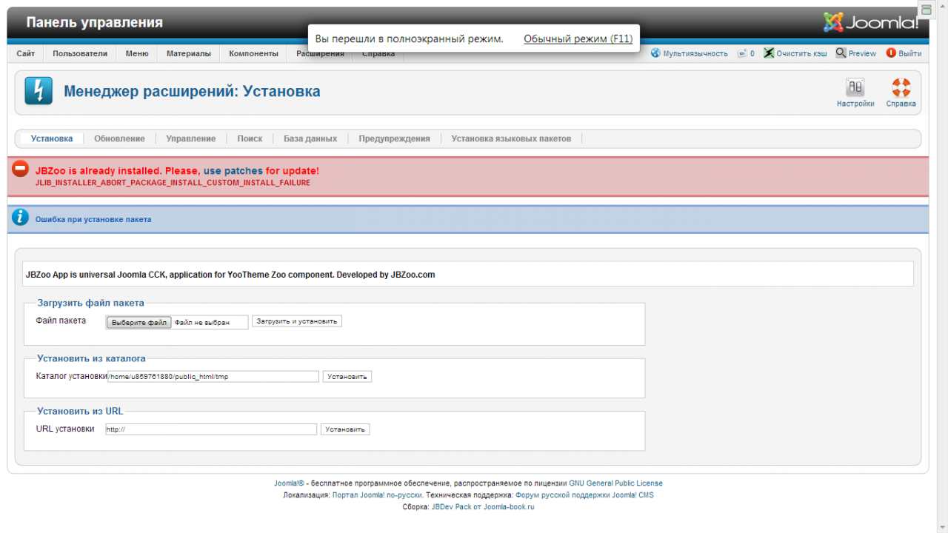Click the JLIB_INSTALLER_ABORT_PACKAGE_INSTALL_CUSTOM_INSTALL_FAILURE text
The image size is (948, 533).
(x=173, y=183)
